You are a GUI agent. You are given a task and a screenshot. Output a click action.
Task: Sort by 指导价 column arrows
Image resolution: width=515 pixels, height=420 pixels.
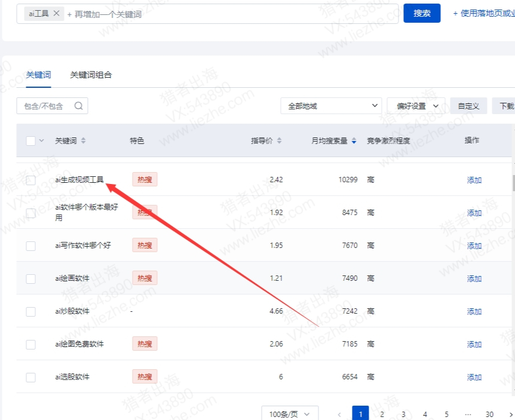[279, 140]
